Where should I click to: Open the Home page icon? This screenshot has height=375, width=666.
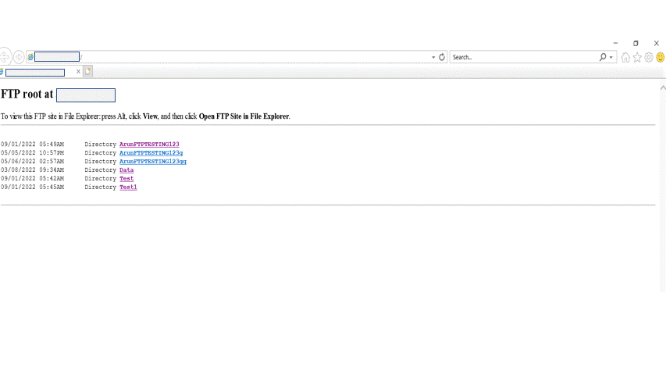[x=625, y=57]
